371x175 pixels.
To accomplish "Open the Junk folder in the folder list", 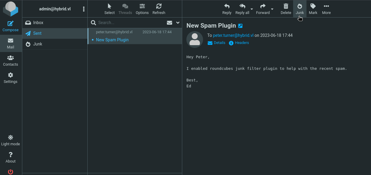I will [x=55, y=44].
